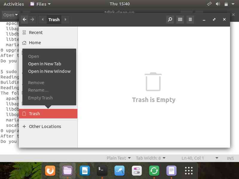Choose Open in New Window
Screen dimensions: 239x179
49,71
